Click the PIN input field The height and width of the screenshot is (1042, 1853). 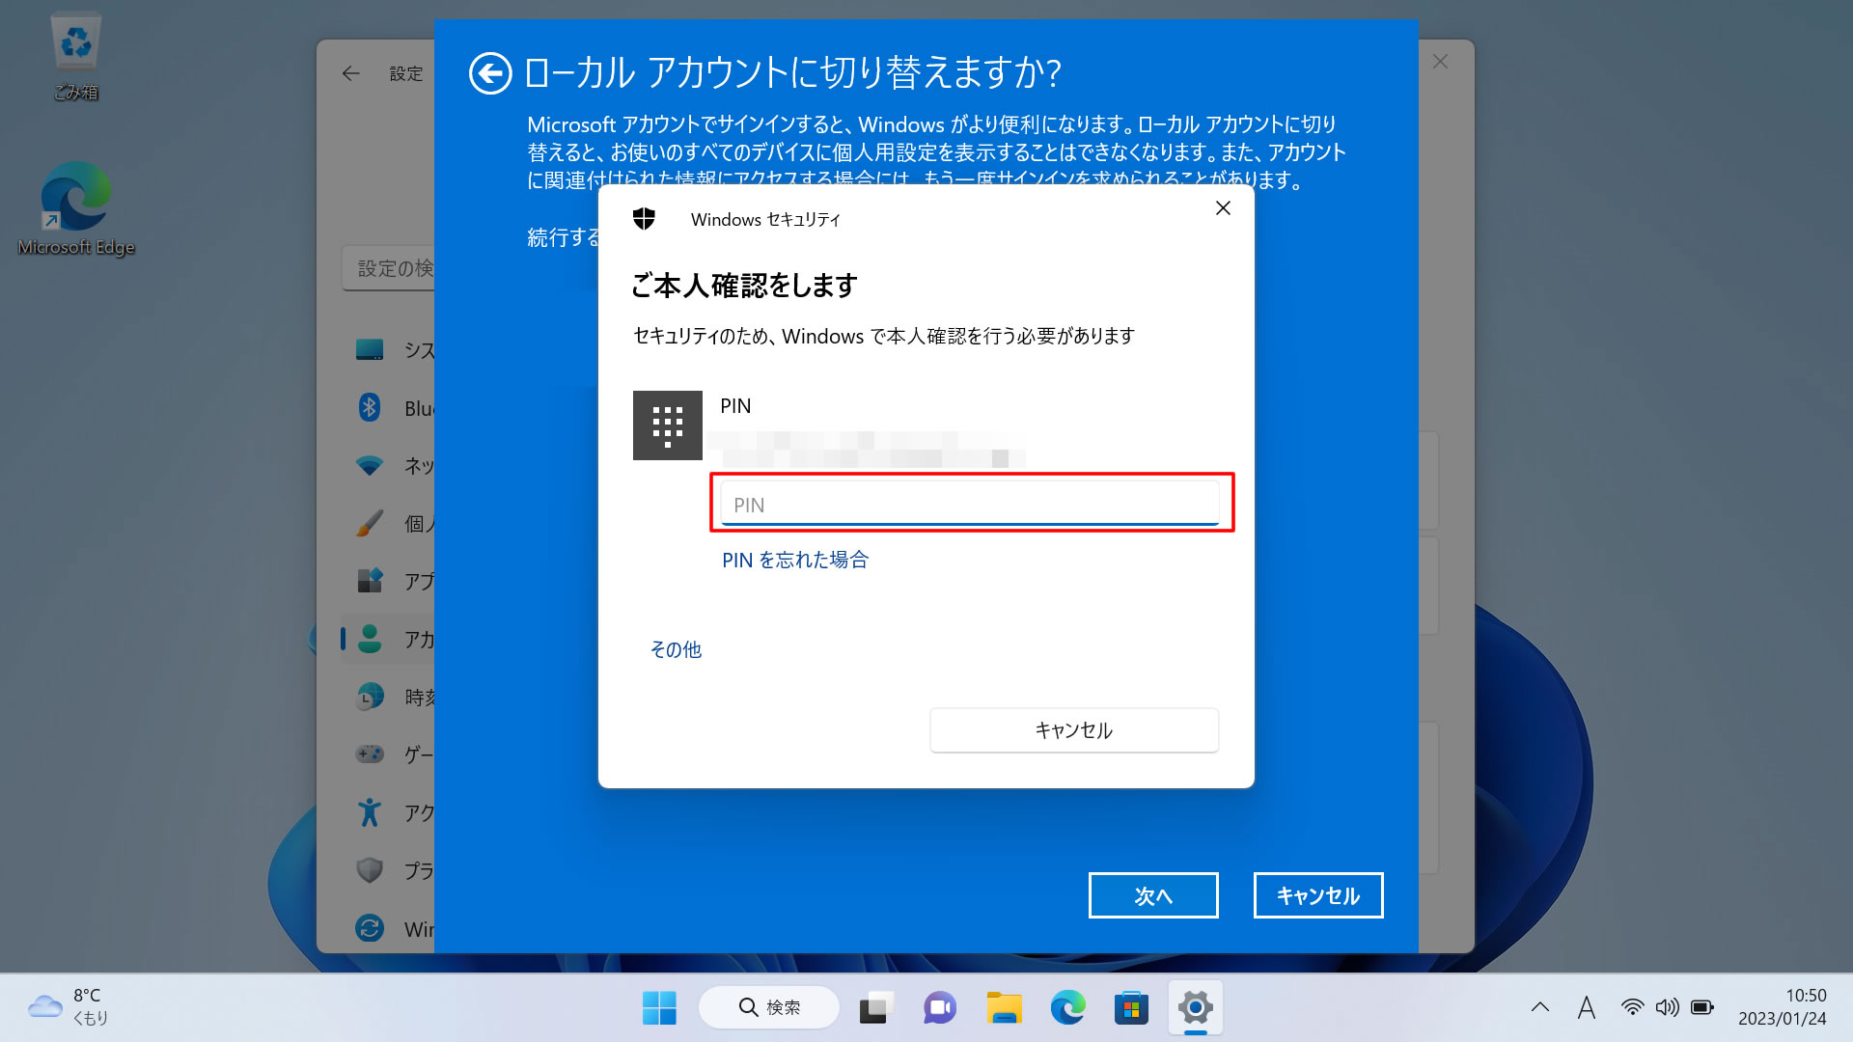(x=970, y=504)
